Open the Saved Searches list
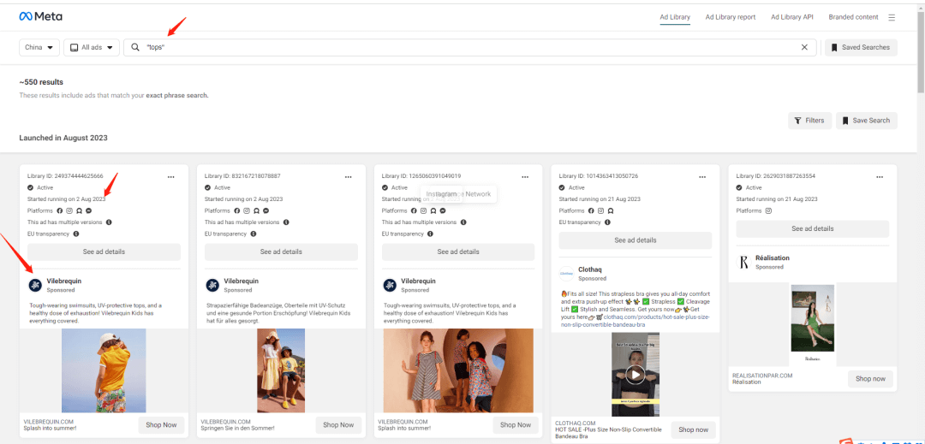The width and height of the screenshot is (925, 444). click(x=860, y=48)
